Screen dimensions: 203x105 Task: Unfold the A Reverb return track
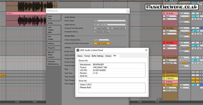(164, 78)
